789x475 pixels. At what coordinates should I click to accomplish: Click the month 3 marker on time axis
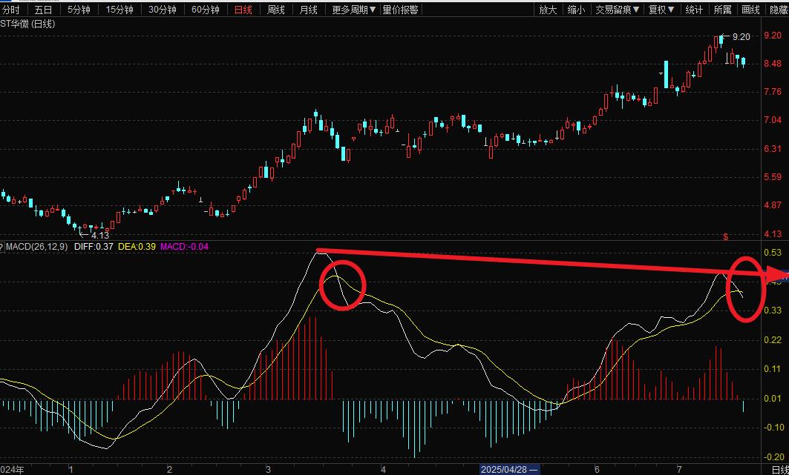pyautogui.click(x=268, y=470)
